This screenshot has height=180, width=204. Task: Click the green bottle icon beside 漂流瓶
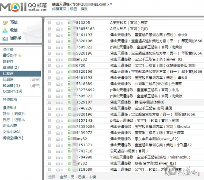(15, 108)
